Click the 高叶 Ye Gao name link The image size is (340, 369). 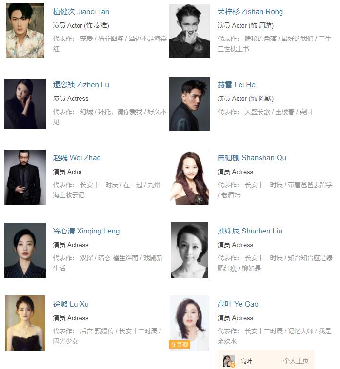[238, 304]
